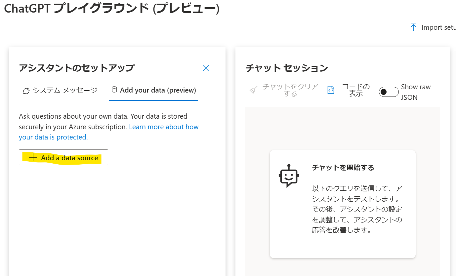Click the Import setup button

433,27
